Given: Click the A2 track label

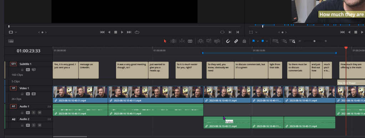Looking at the screenshot, I should click(x=14, y=119).
